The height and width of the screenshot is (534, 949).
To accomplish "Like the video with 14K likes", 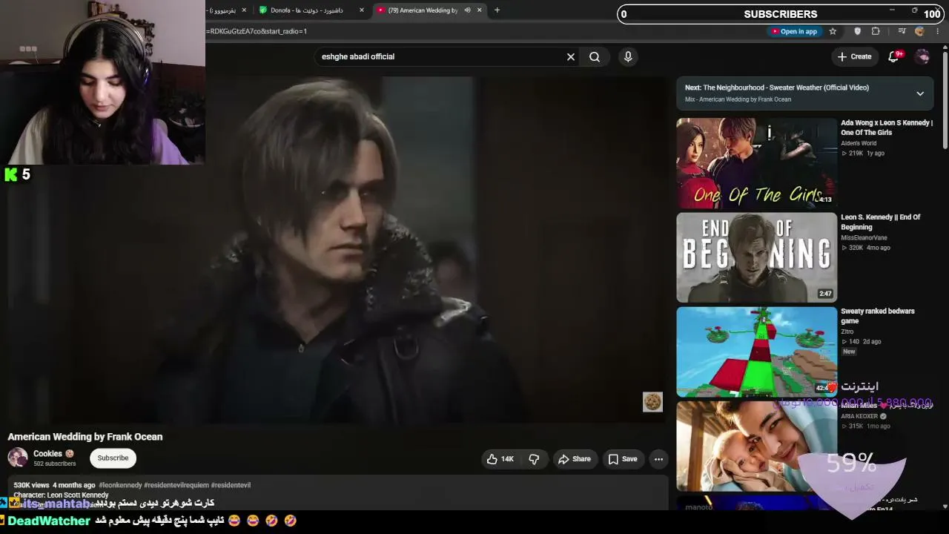I will [x=500, y=459].
